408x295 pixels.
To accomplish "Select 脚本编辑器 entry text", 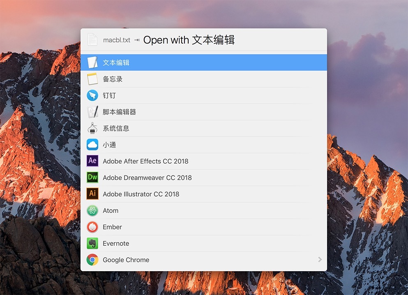I will tap(120, 112).
